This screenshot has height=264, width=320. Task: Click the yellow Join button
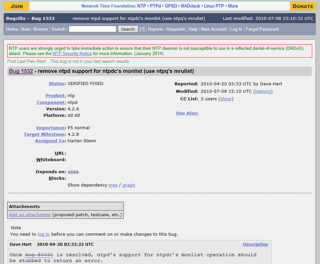coord(16,6)
